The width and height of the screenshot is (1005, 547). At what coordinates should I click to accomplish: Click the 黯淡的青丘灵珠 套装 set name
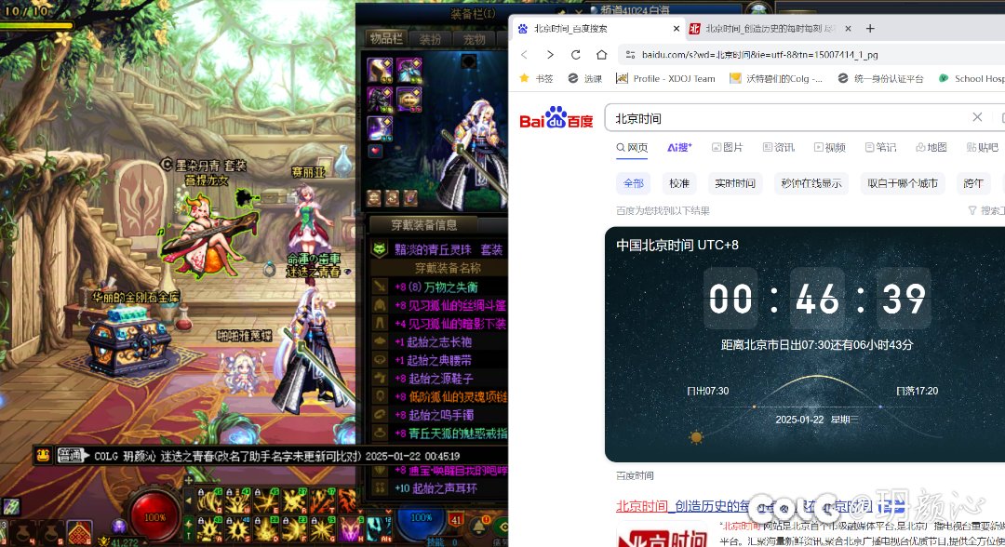tap(448, 249)
